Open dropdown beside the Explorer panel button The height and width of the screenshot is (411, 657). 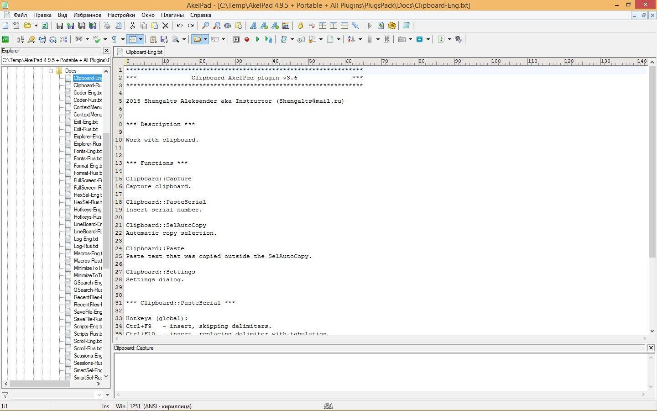205,39
